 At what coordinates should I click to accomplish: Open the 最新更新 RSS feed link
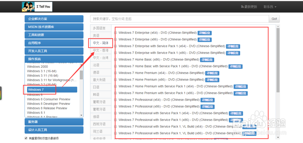click(249, 7)
